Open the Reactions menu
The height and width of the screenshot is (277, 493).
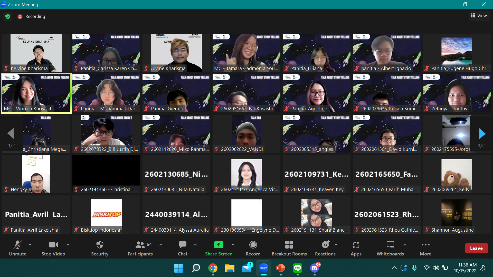325,248
